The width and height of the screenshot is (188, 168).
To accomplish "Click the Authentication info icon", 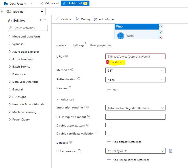I will 79,79.
